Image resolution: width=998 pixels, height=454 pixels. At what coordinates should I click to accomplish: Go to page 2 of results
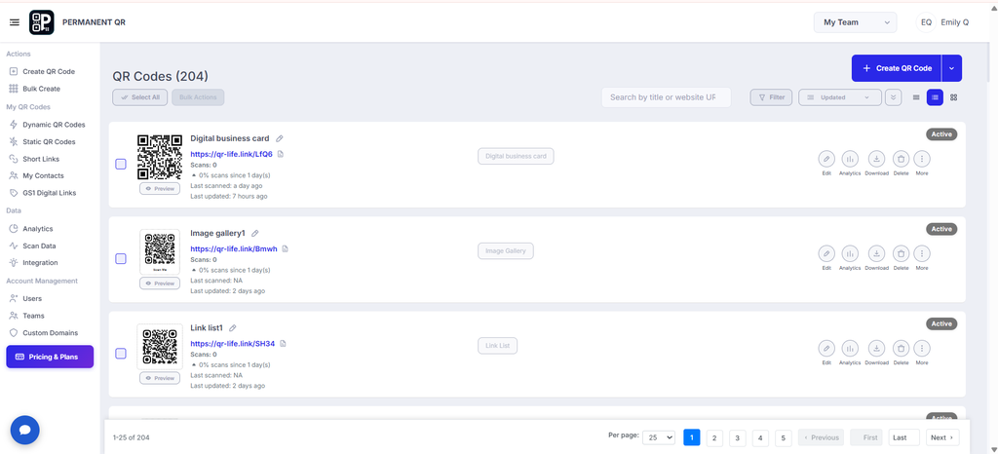tap(714, 437)
